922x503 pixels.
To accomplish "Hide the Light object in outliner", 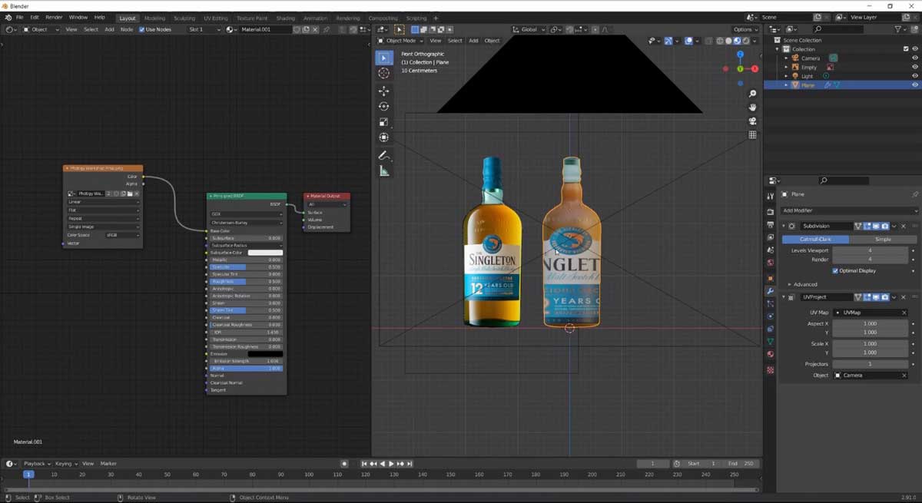I will coord(915,77).
